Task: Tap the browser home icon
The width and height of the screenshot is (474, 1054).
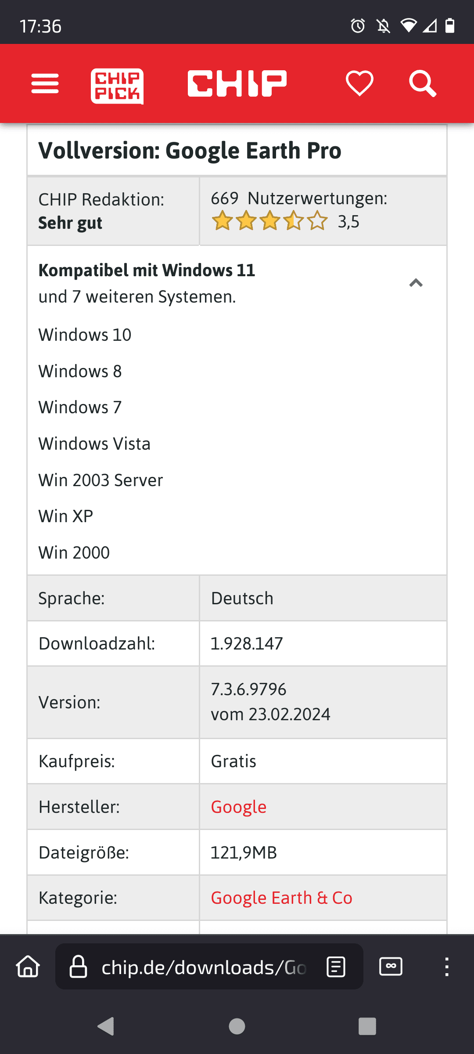Action: (x=28, y=967)
